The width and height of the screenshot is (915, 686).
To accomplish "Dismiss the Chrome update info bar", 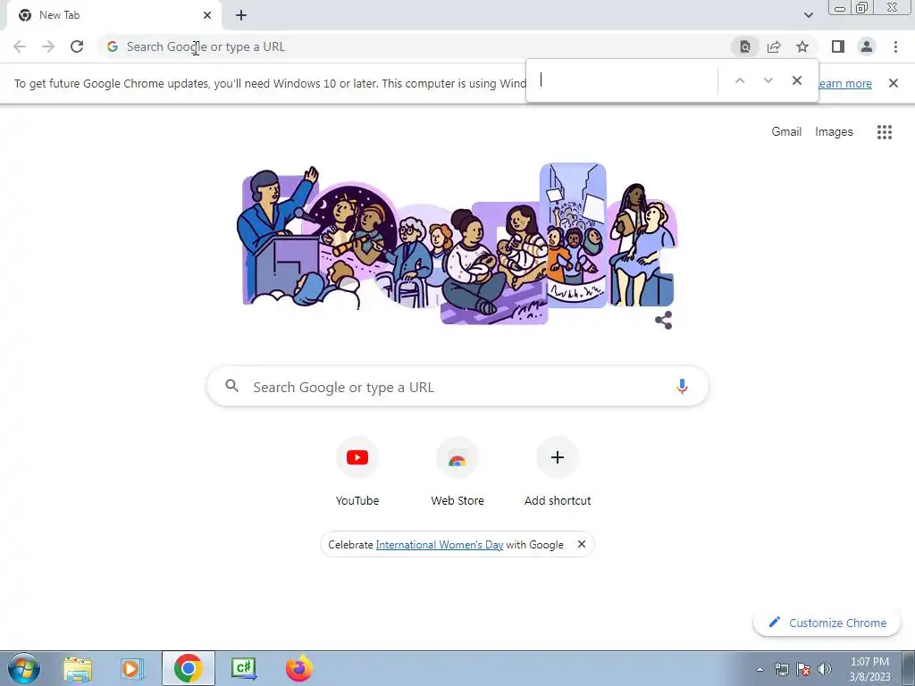I will pos(893,83).
